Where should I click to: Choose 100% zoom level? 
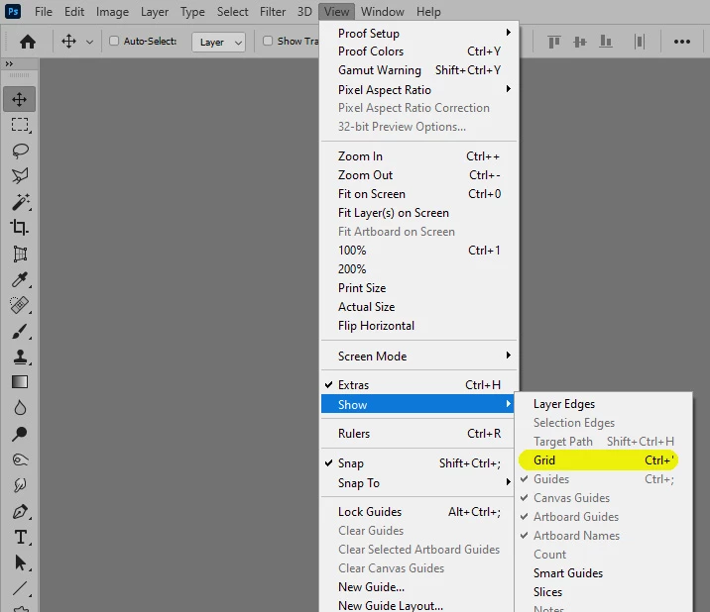[419, 251]
